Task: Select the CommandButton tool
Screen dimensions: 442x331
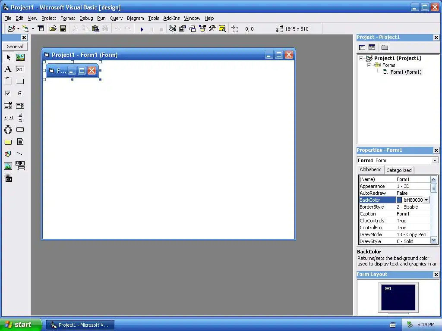Action: (x=20, y=81)
